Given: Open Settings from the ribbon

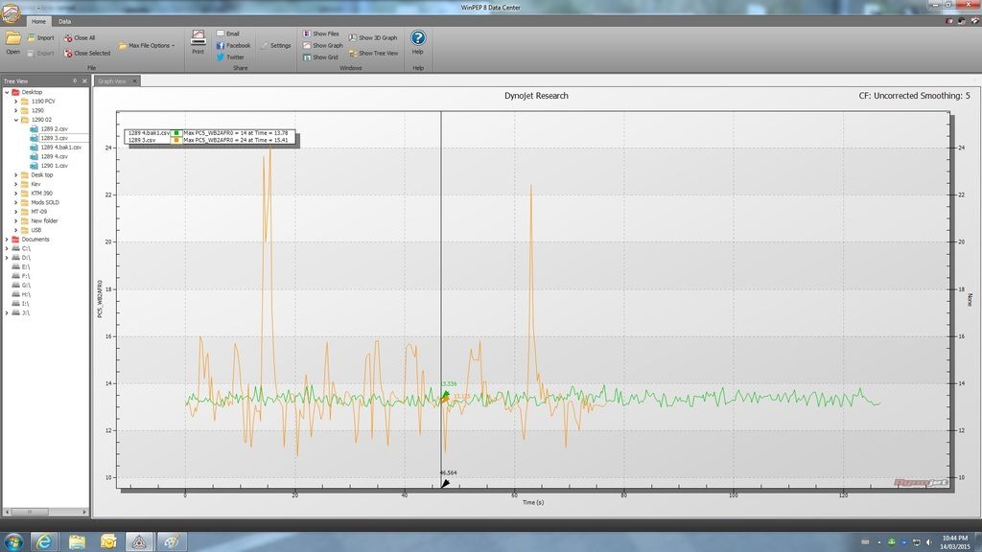Looking at the screenshot, I should tap(275, 45).
